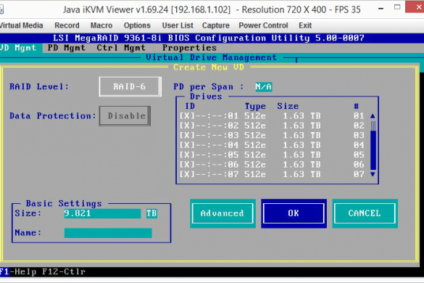Switch to the PD Mgmt tab
Image resolution: width=424 pixels, height=283 pixels.
click(66, 48)
